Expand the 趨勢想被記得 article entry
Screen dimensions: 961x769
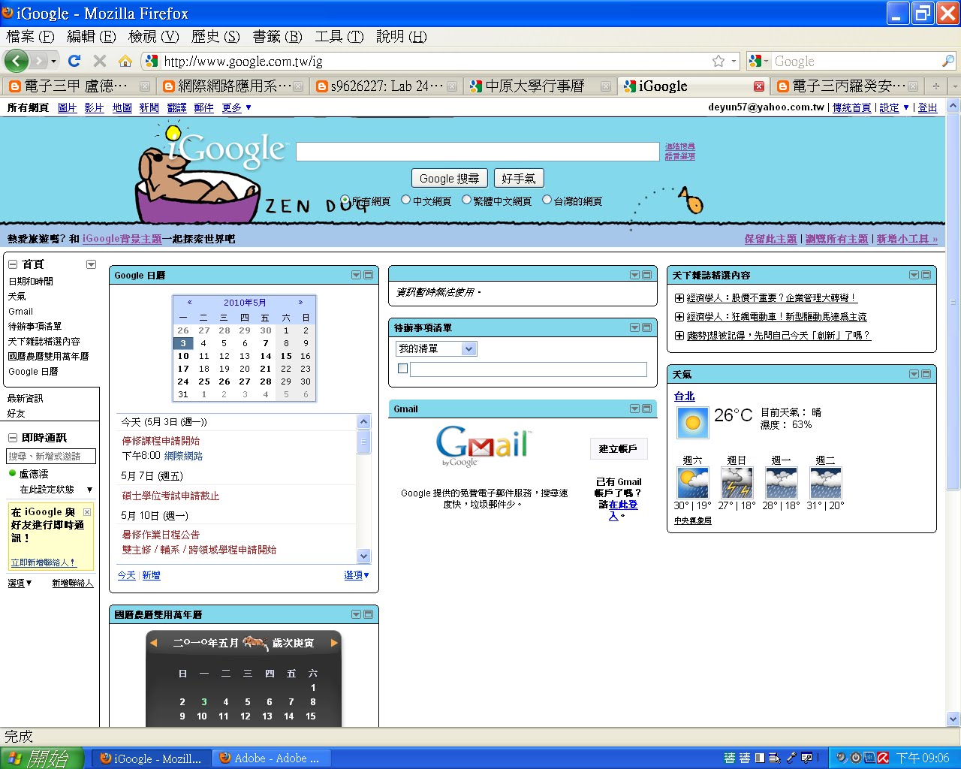679,336
